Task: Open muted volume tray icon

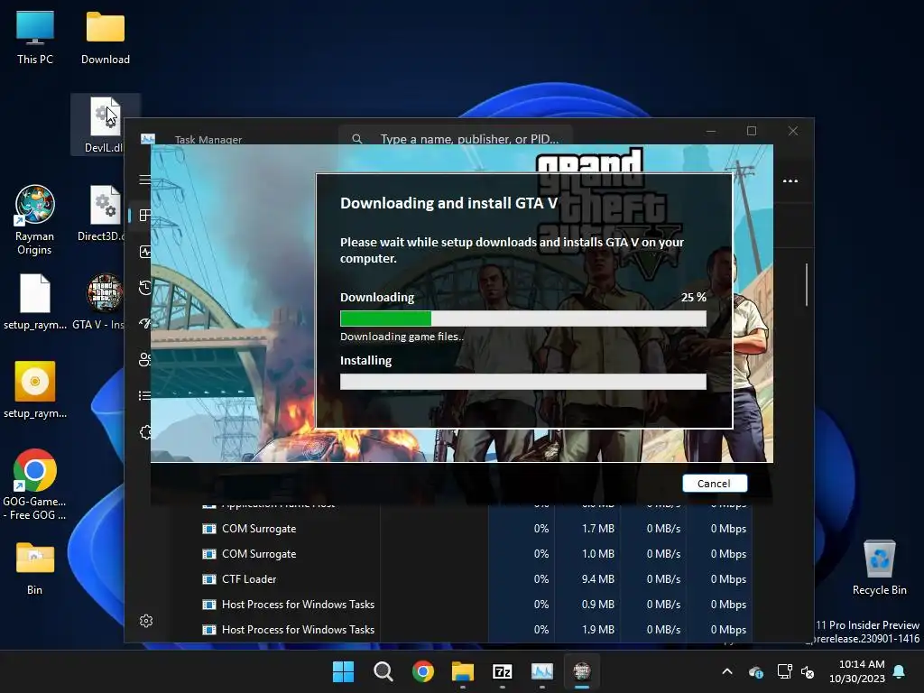Action: click(x=808, y=671)
